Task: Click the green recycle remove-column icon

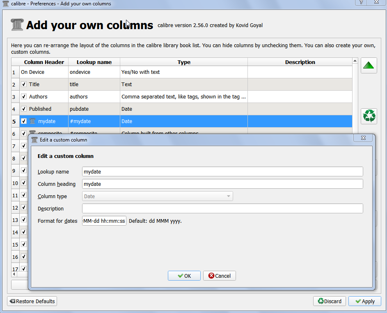Action: click(369, 116)
